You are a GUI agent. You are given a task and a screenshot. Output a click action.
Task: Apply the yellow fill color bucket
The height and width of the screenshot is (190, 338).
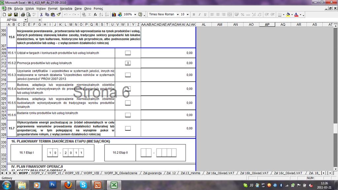tap(288, 15)
